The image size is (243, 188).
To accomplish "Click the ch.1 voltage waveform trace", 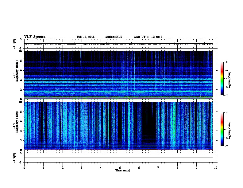I will 118,44.
